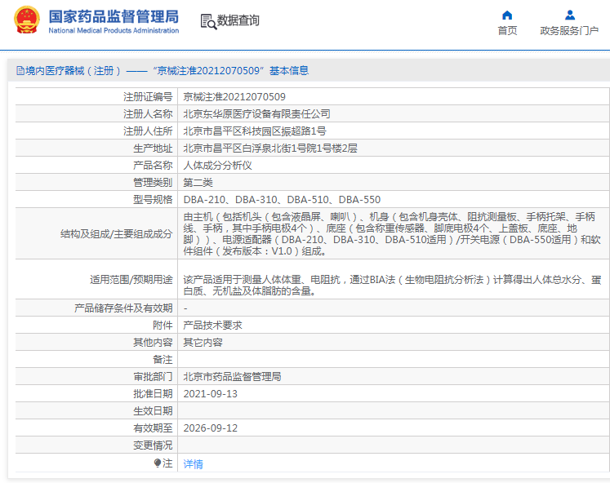Image resolution: width=610 pixels, height=483 pixels.
Task: Click the 基本信息 heading title text
Action: (x=289, y=71)
